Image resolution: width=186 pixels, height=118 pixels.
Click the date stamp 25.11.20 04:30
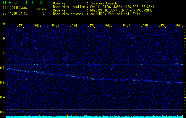click(x=15, y=14)
